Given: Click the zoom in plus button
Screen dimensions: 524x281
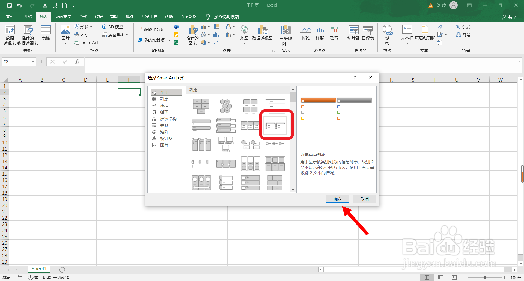Looking at the screenshot, I should 505,277.
